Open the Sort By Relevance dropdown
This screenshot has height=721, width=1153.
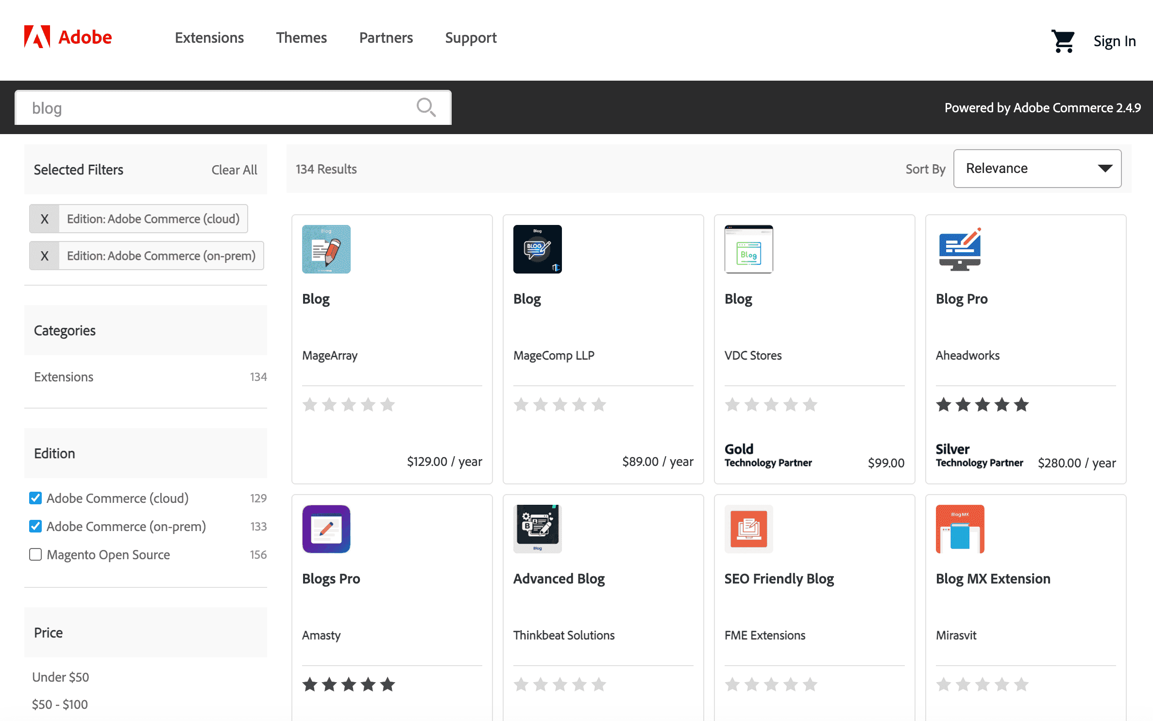pos(1037,169)
